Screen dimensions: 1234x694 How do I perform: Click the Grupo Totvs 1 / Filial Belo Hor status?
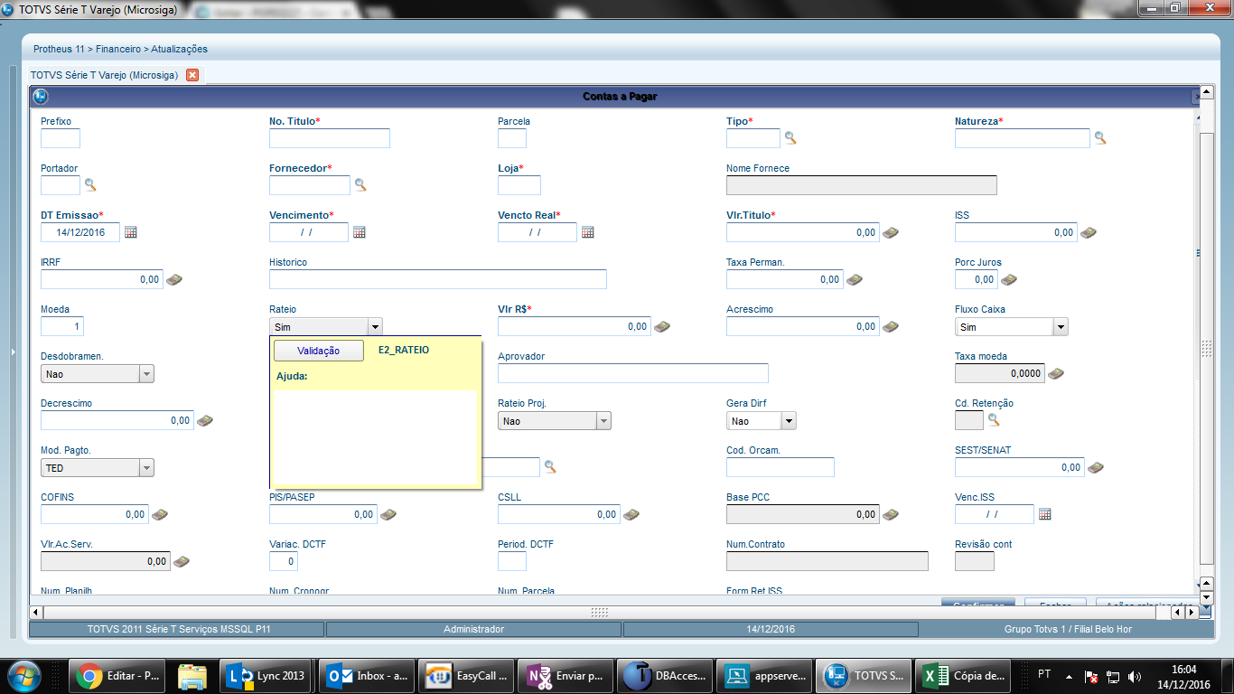(x=1068, y=629)
